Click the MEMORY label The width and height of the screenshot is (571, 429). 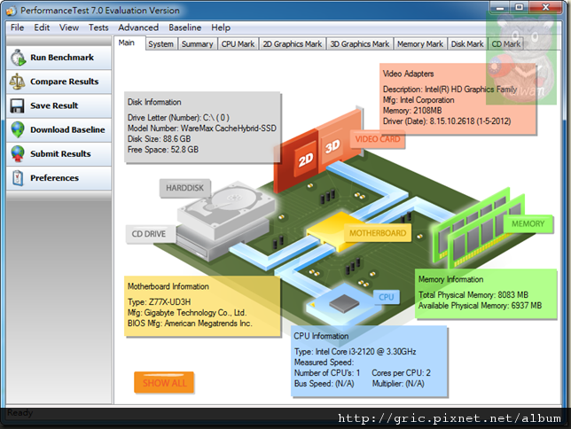(528, 223)
